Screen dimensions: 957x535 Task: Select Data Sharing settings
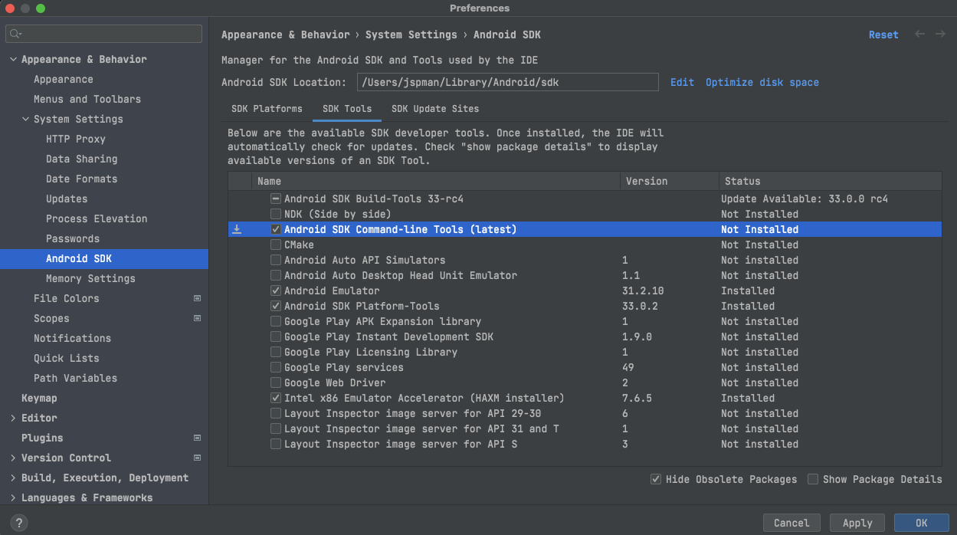pyautogui.click(x=82, y=159)
